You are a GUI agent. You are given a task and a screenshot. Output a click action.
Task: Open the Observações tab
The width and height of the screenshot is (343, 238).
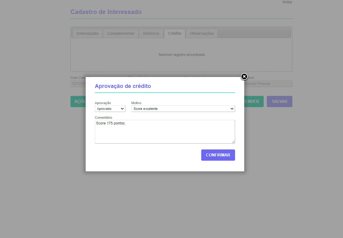[201, 33]
